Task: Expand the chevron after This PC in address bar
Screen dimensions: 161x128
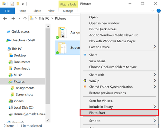Action: 52,18
